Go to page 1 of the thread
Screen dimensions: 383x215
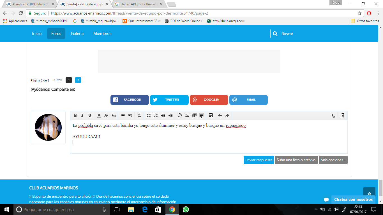pos(69,80)
